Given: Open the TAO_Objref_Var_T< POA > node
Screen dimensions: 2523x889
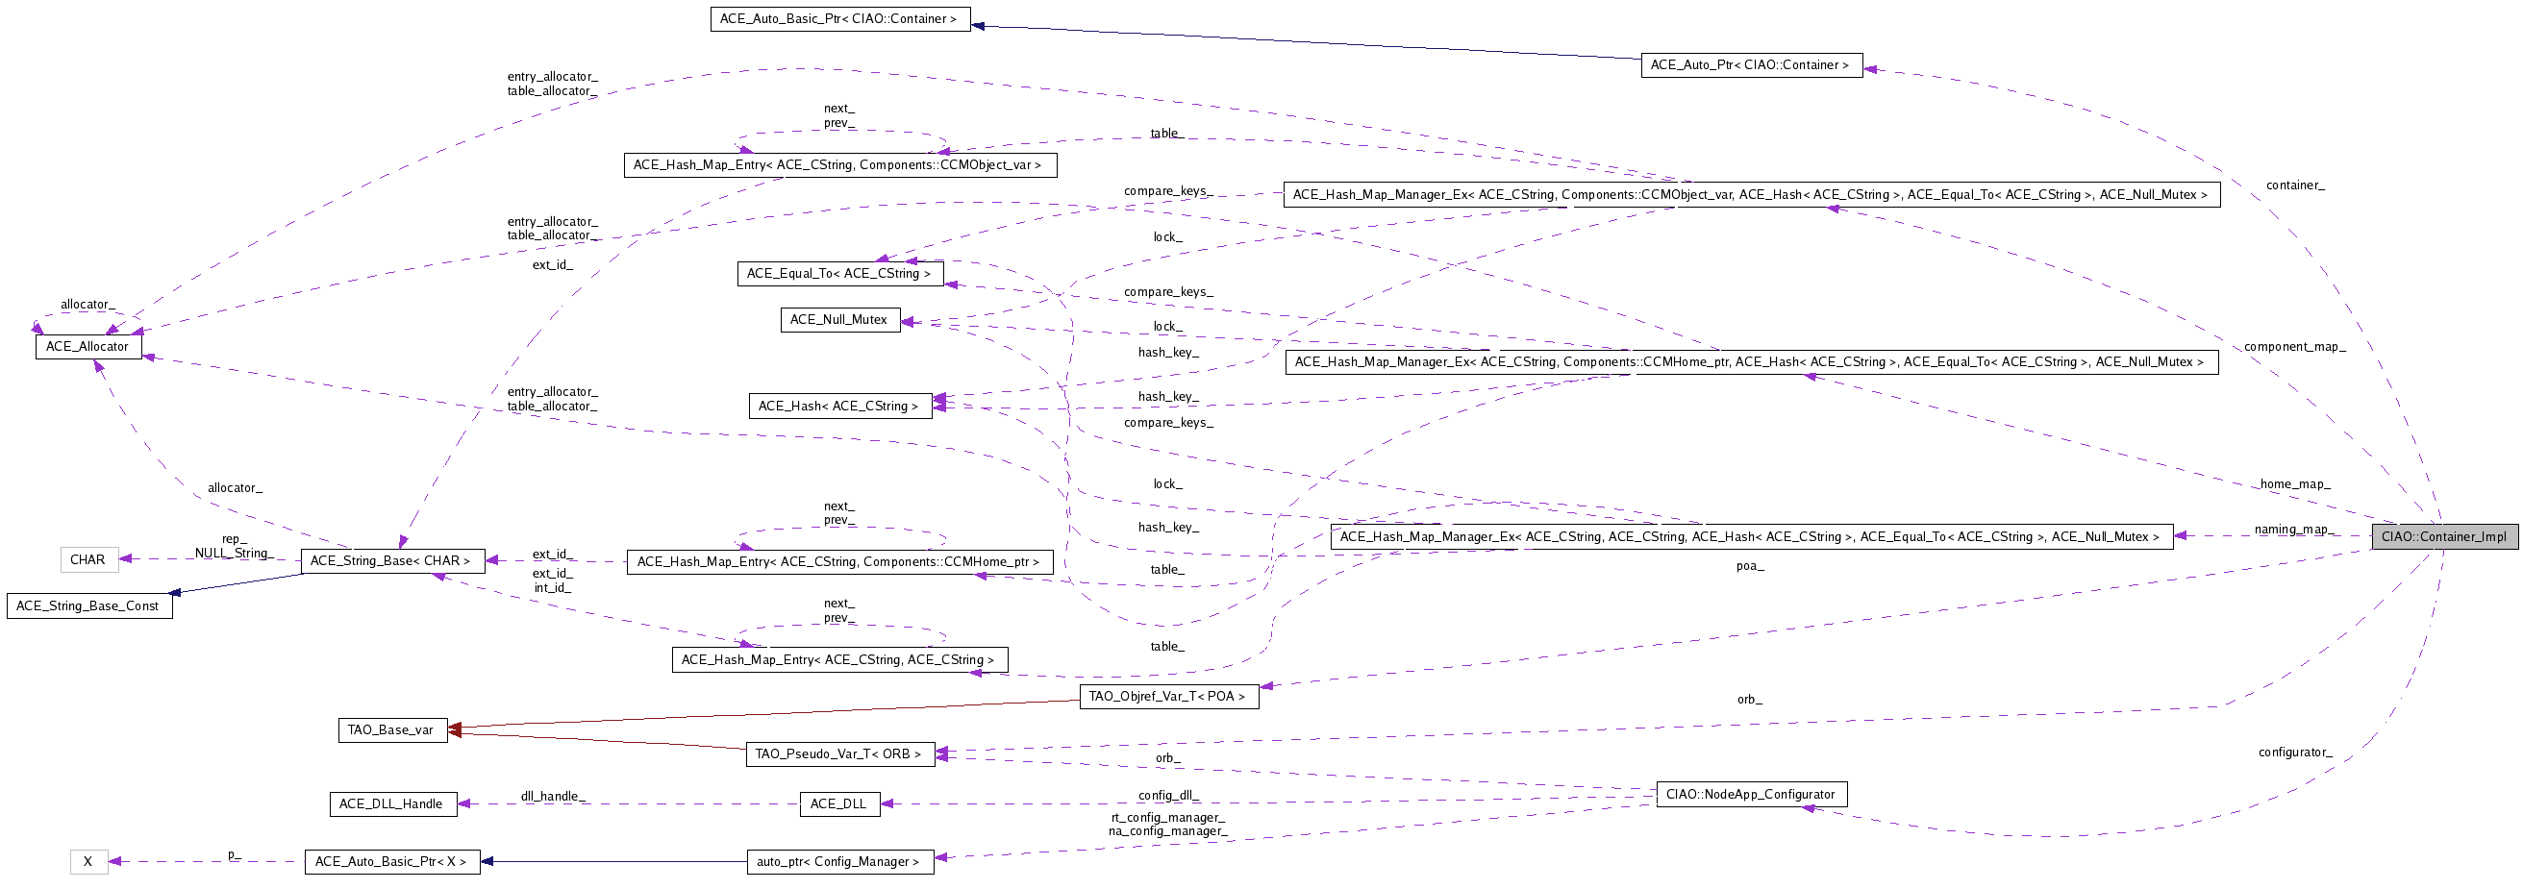Looking at the screenshot, I should click(1168, 697).
